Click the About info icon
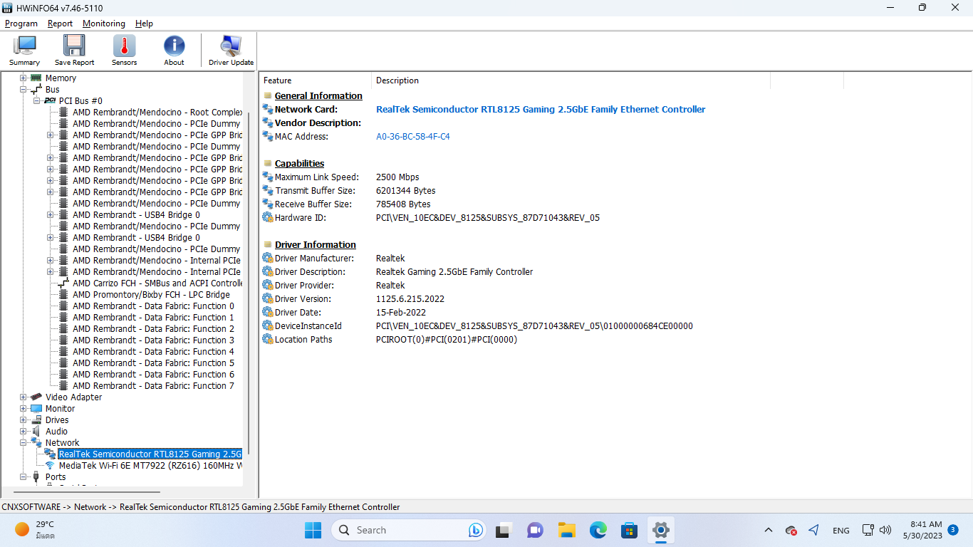The width and height of the screenshot is (973, 547). click(x=174, y=46)
